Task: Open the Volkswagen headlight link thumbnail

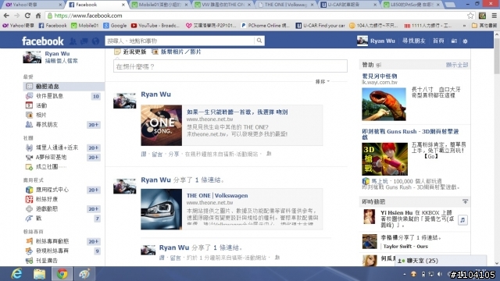Action: tap(162, 209)
